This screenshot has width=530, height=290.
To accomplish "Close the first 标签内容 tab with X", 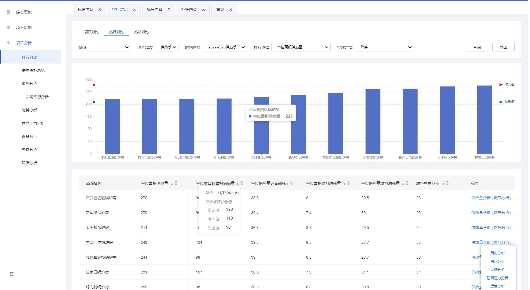I will click(100, 9).
